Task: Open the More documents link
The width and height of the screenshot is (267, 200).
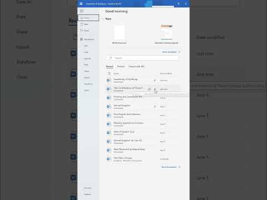Action: 171,167
